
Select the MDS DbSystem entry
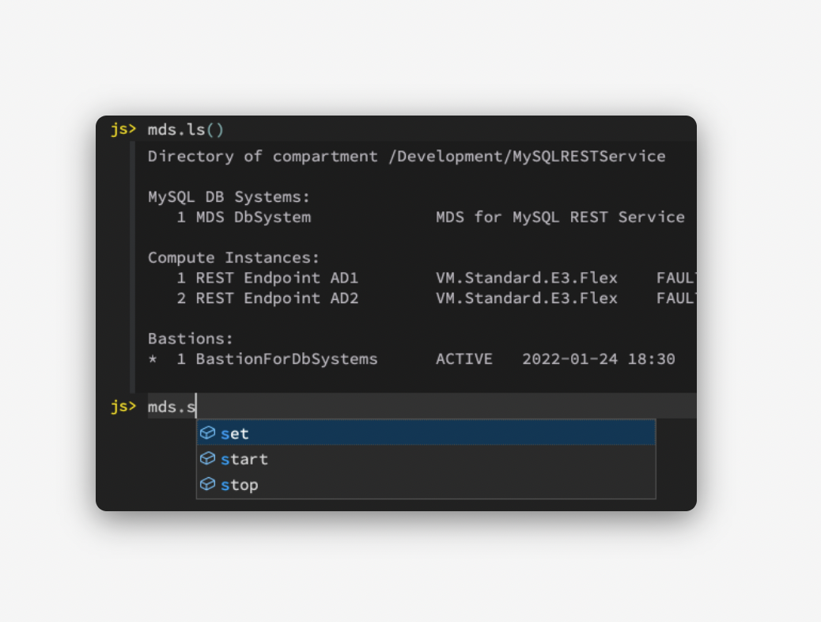[253, 217]
